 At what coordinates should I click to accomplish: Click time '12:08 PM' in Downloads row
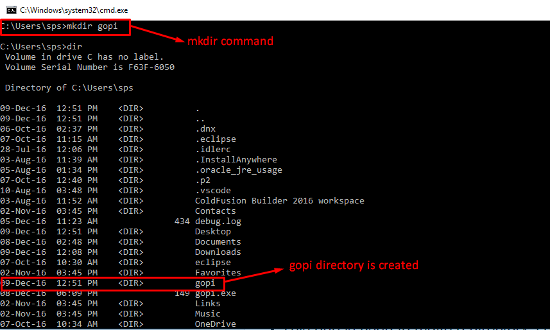(77, 252)
